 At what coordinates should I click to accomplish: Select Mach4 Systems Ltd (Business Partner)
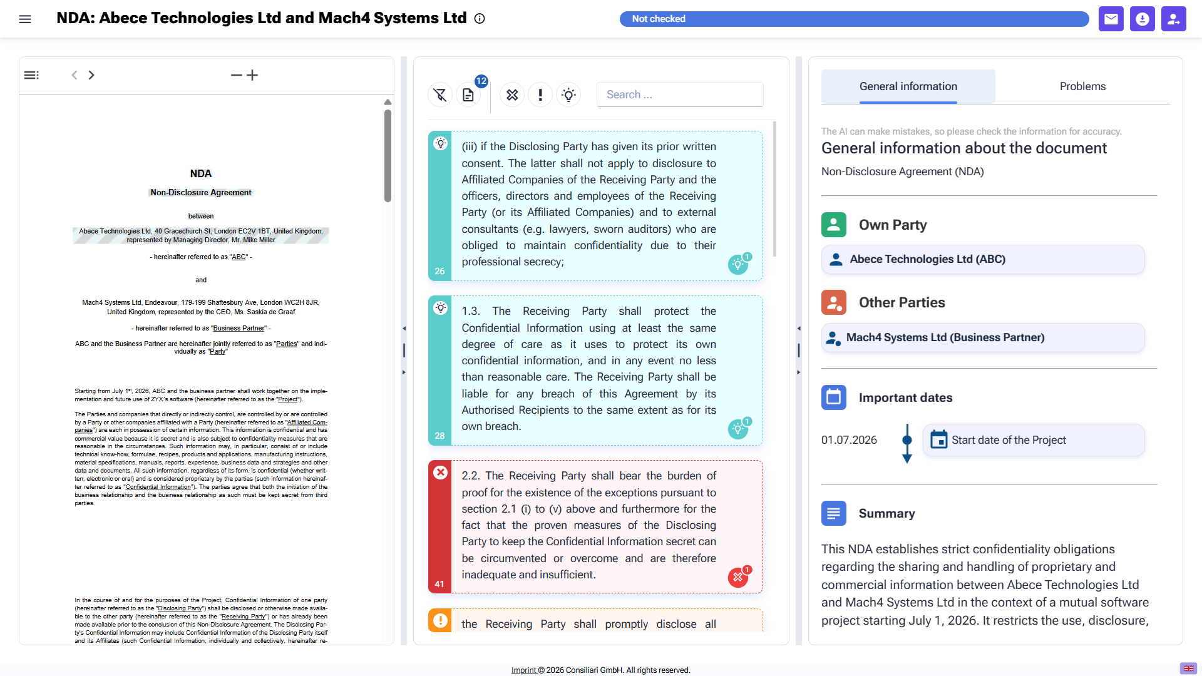(983, 337)
